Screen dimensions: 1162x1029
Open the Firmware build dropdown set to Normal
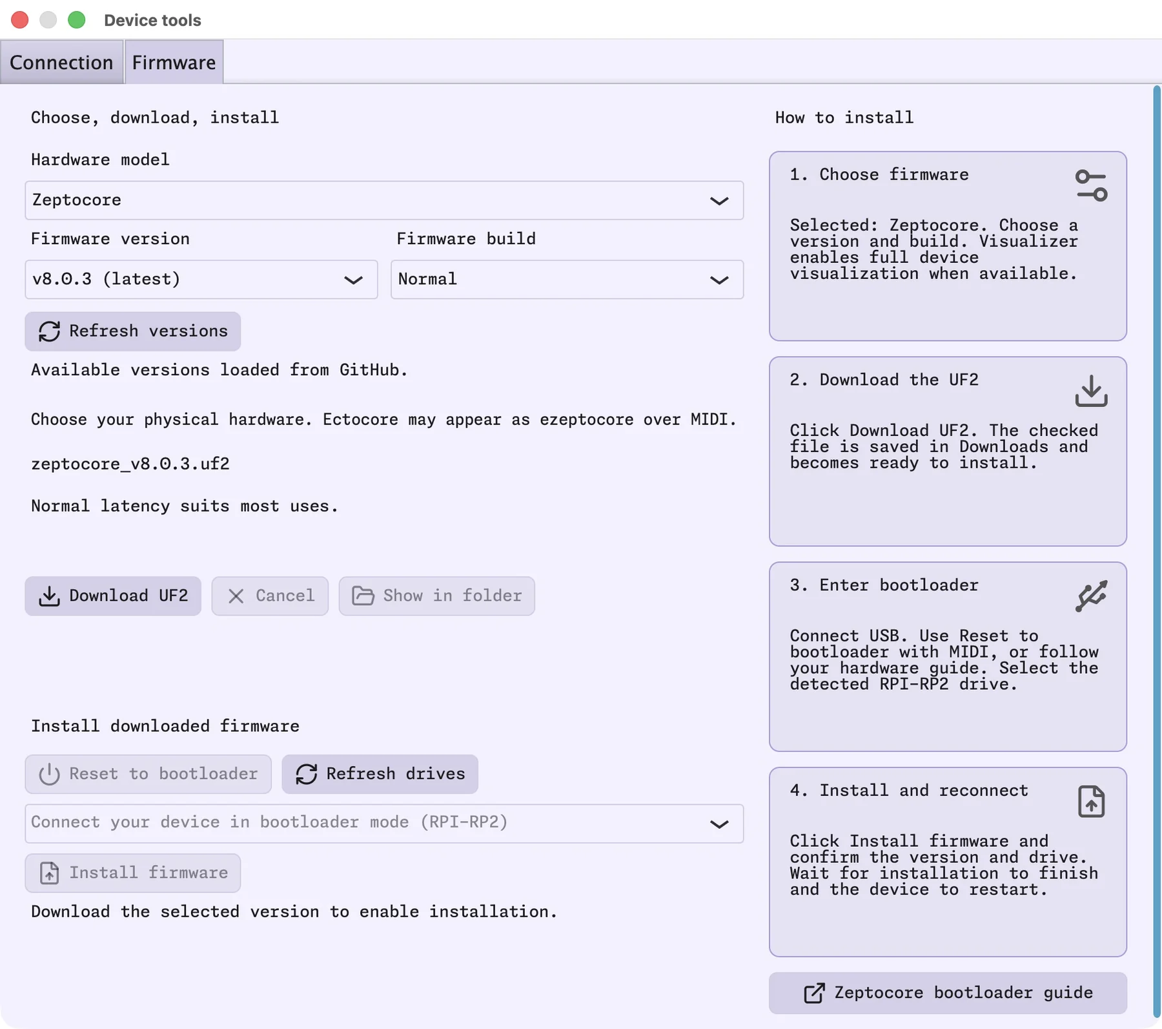pyautogui.click(x=567, y=279)
